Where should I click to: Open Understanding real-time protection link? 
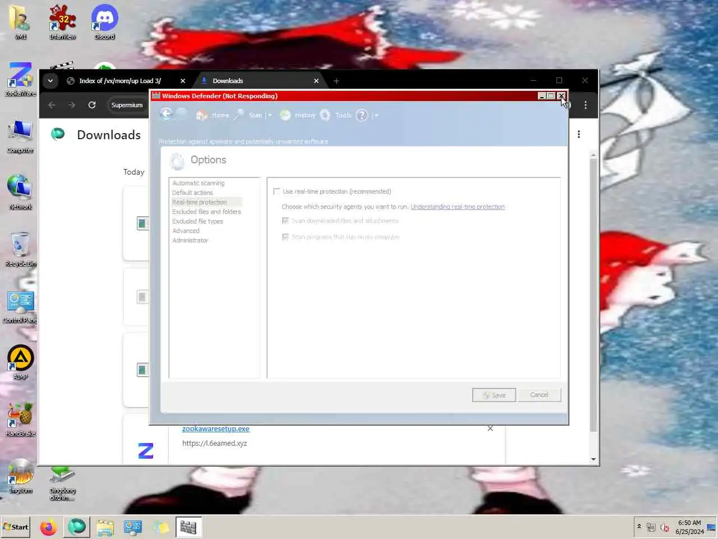click(x=458, y=207)
